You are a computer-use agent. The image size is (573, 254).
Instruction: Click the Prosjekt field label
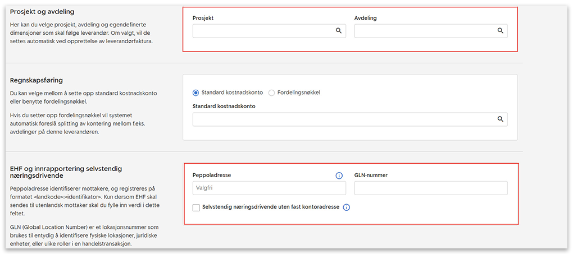203,18
